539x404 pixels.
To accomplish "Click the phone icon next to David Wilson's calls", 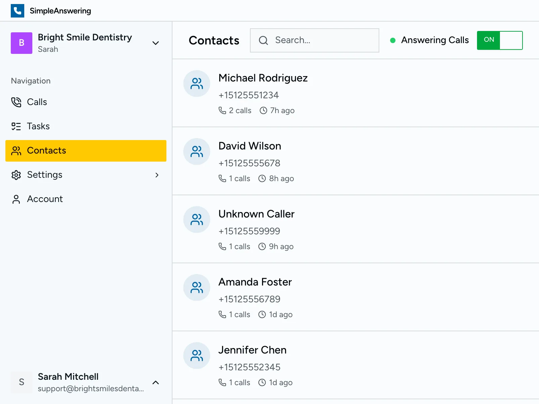I will pos(222,178).
